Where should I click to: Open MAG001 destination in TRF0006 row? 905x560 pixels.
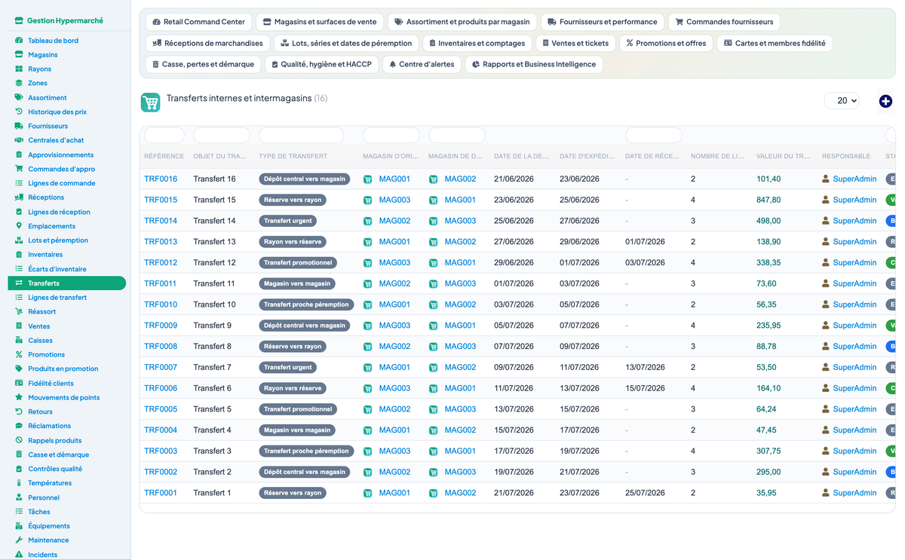[x=460, y=388]
